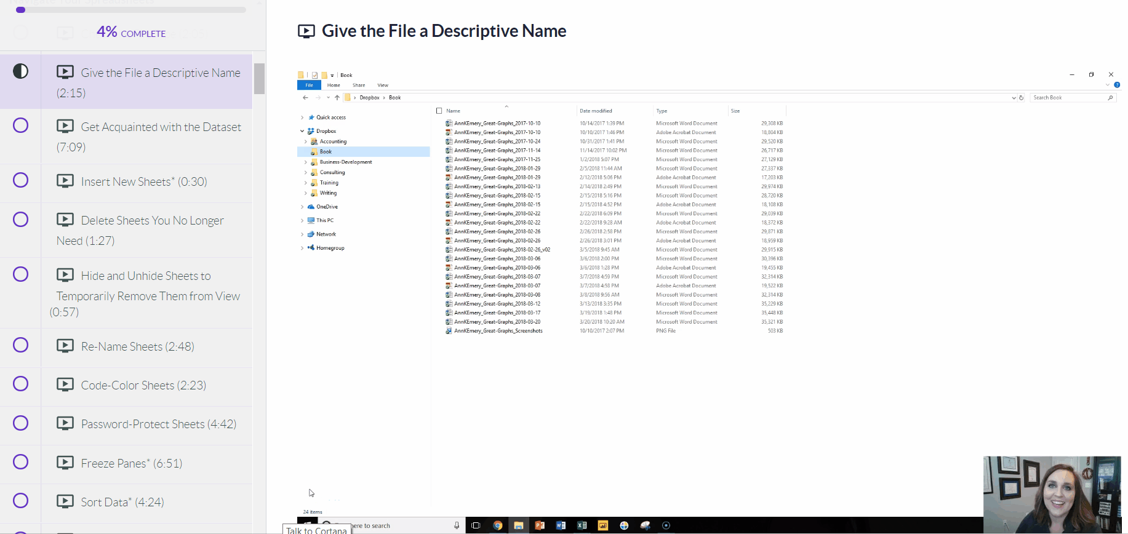Click the New Folder icon in title bar toolbar

324,75
